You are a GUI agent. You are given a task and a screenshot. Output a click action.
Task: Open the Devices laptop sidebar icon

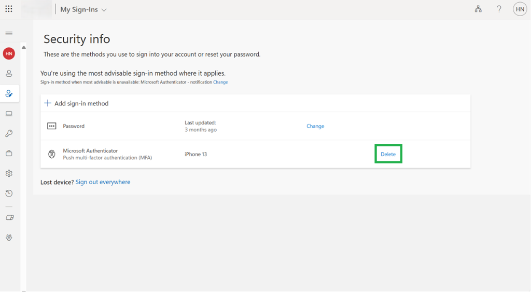9,114
